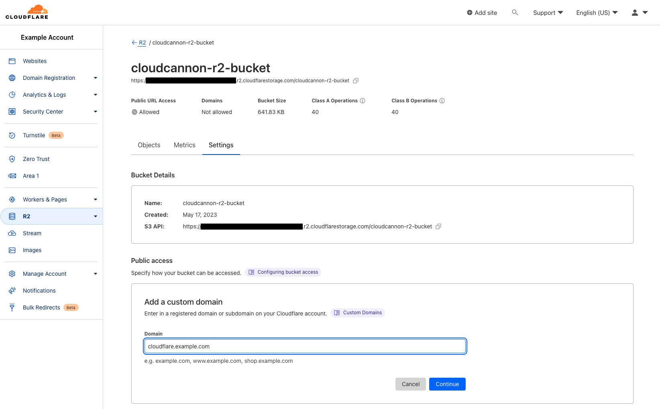Viewport: 660px width, 409px height.
Task: Open Notifications in the sidebar
Action: coord(39,290)
